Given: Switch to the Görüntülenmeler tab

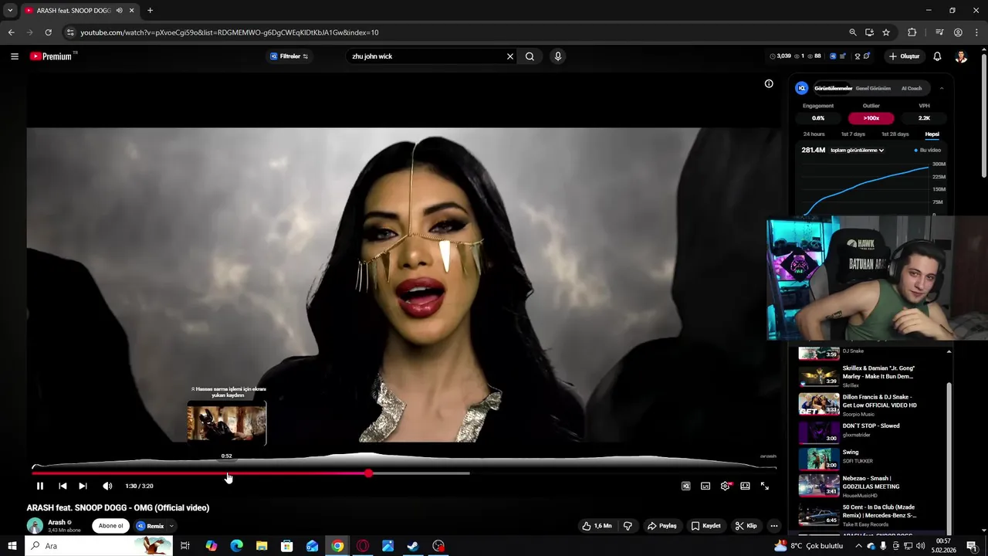Looking at the screenshot, I should (833, 88).
